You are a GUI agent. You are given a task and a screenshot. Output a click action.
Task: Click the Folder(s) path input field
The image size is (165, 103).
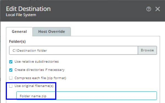coord(74,50)
